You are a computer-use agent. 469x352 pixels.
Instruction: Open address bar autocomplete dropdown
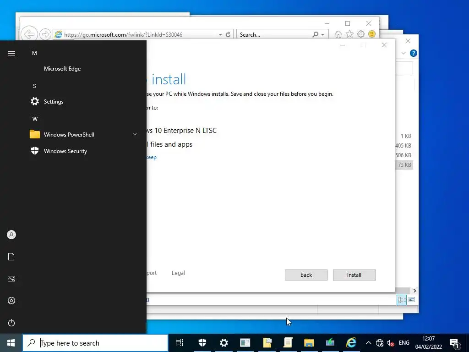click(220, 35)
